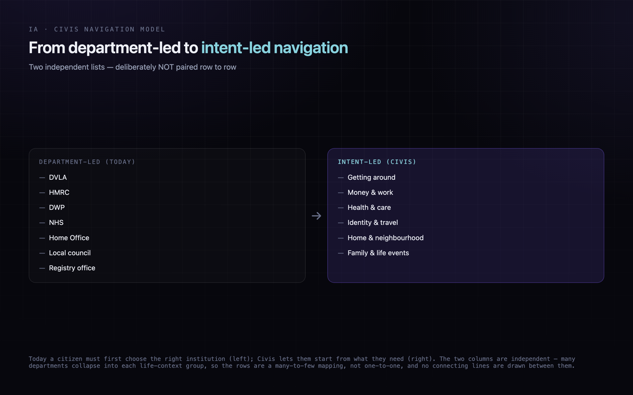Screen dimensions: 633x395
Task: Choose NHS from the department-led list
Action: 56,222
